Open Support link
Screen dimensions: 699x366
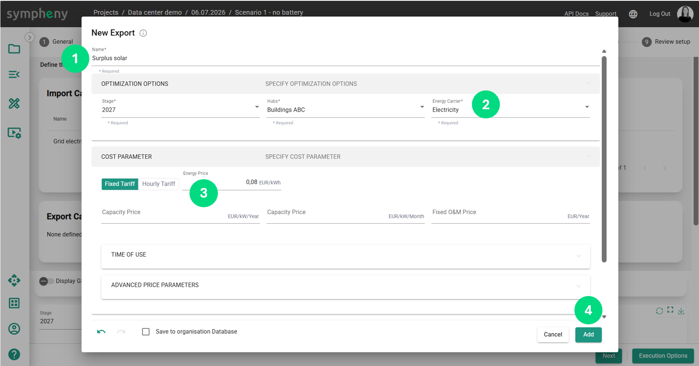pyautogui.click(x=606, y=14)
